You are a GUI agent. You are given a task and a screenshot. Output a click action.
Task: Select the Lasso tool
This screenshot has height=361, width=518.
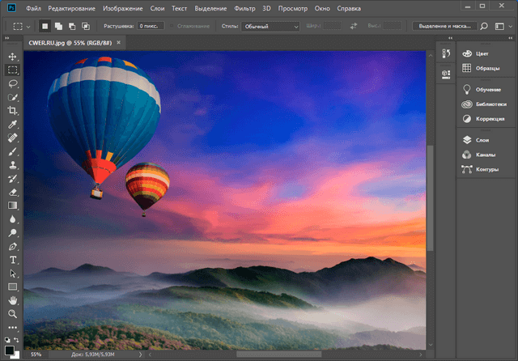(13, 83)
